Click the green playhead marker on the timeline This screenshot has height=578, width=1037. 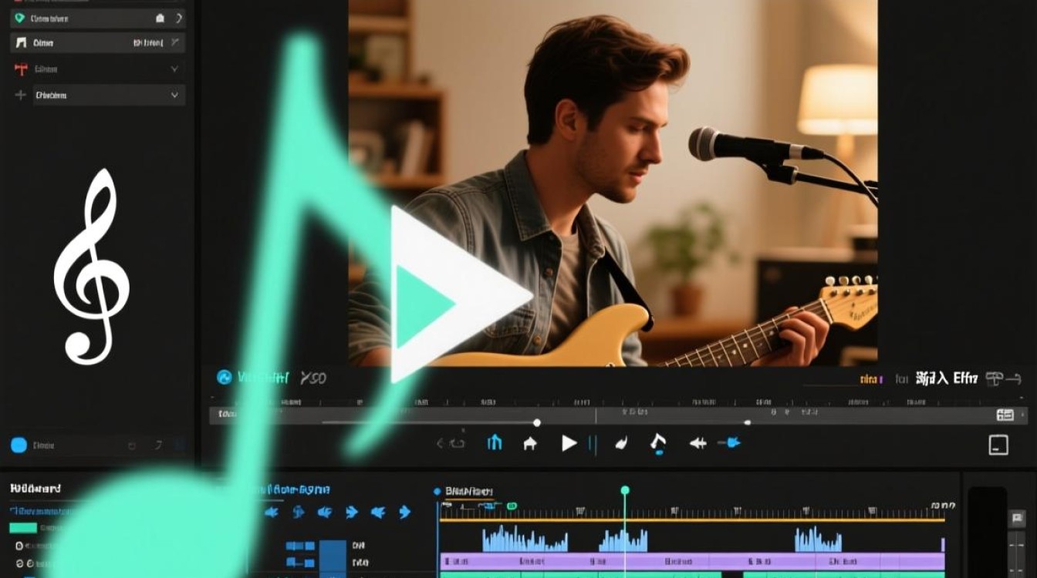(x=625, y=490)
